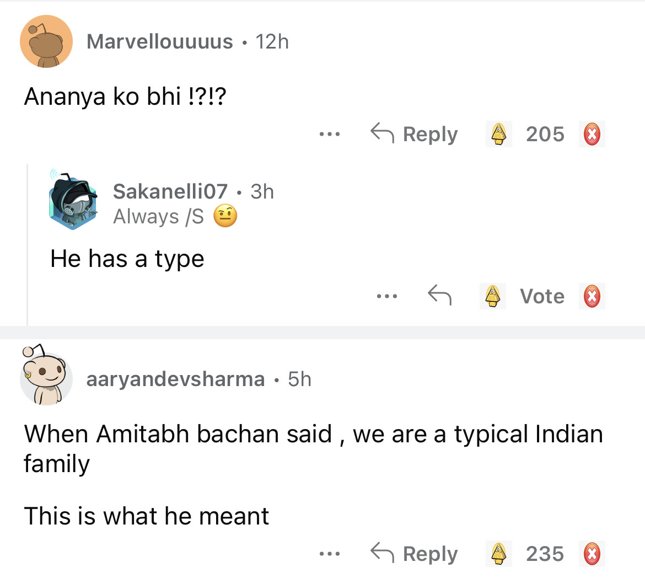Reply to Marvellouuuus's comment

tap(414, 134)
